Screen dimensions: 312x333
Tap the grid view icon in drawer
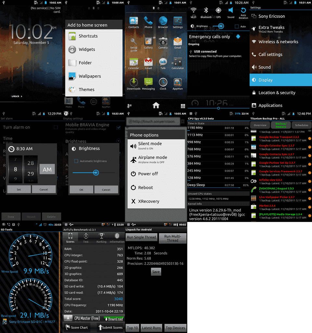[x=183, y=106]
